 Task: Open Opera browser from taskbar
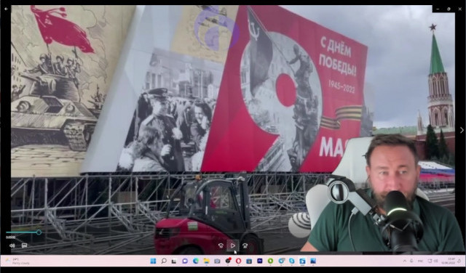click(238, 261)
